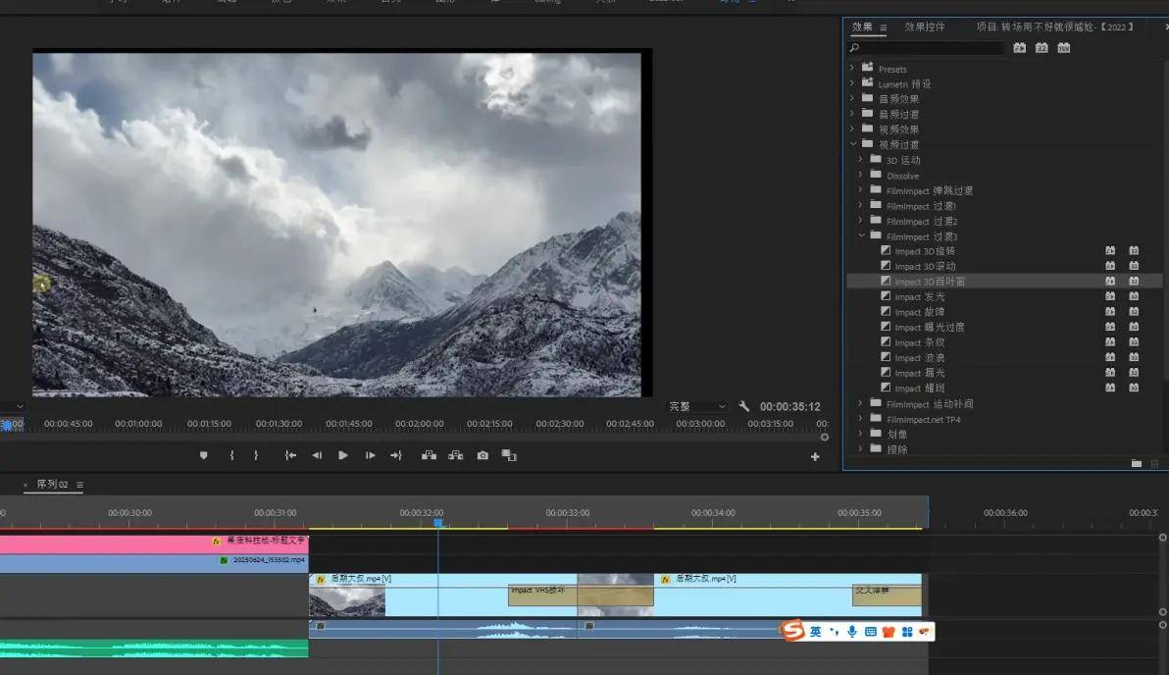Screen dimensions: 1169x675
Task: Click the Extract button icon
Action: pyautogui.click(x=455, y=455)
